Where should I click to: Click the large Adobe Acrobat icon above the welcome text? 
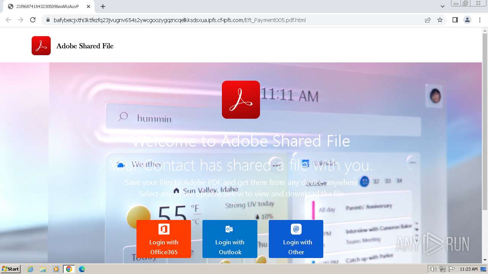pyautogui.click(x=241, y=100)
